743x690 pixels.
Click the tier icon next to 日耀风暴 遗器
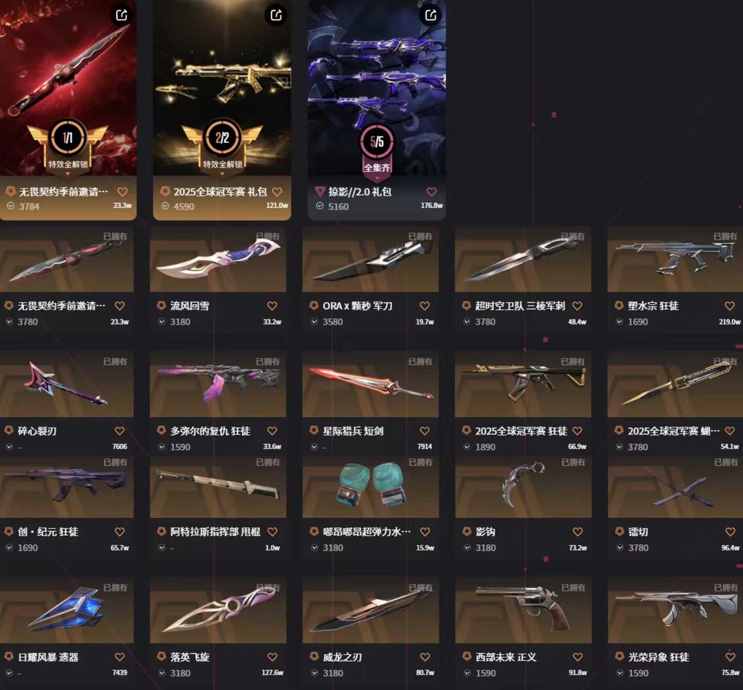pos(8,657)
